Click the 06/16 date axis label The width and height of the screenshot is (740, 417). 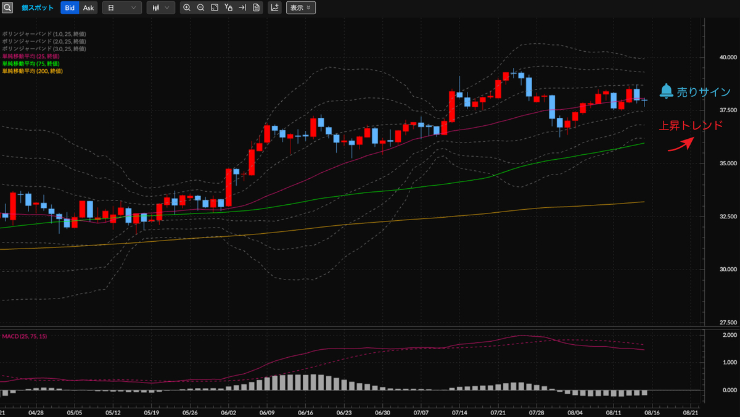click(305, 412)
